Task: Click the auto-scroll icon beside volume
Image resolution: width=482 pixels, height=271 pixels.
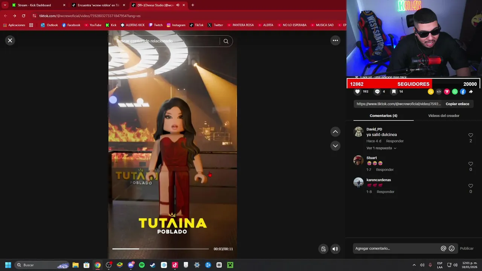Action: point(323,249)
